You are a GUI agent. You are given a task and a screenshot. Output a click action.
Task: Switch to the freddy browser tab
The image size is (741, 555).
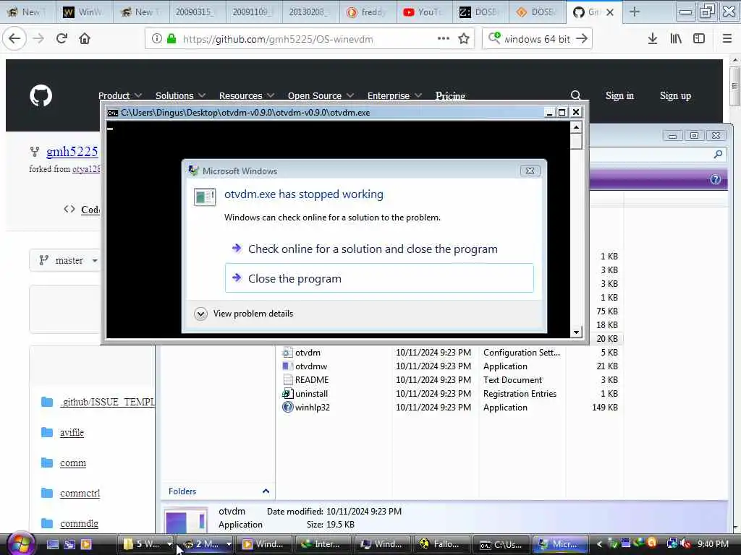click(367, 12)
